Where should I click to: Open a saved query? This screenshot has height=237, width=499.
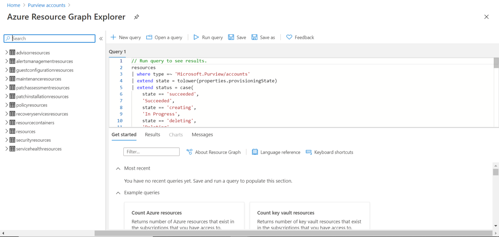tap(164, 37)
